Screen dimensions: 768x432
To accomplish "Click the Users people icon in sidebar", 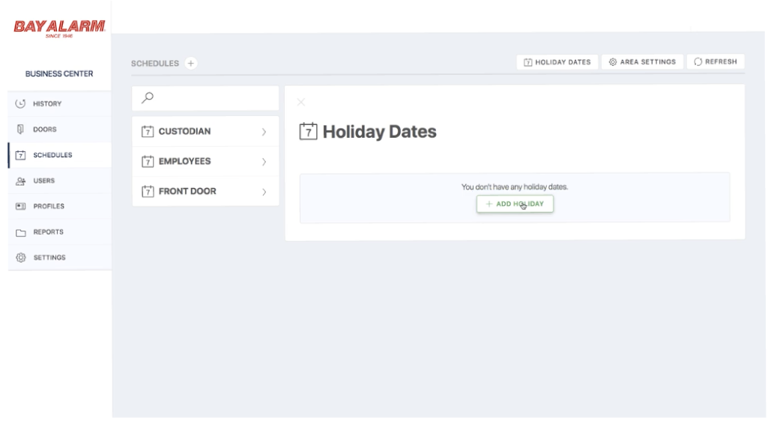I will pos(20,180).
